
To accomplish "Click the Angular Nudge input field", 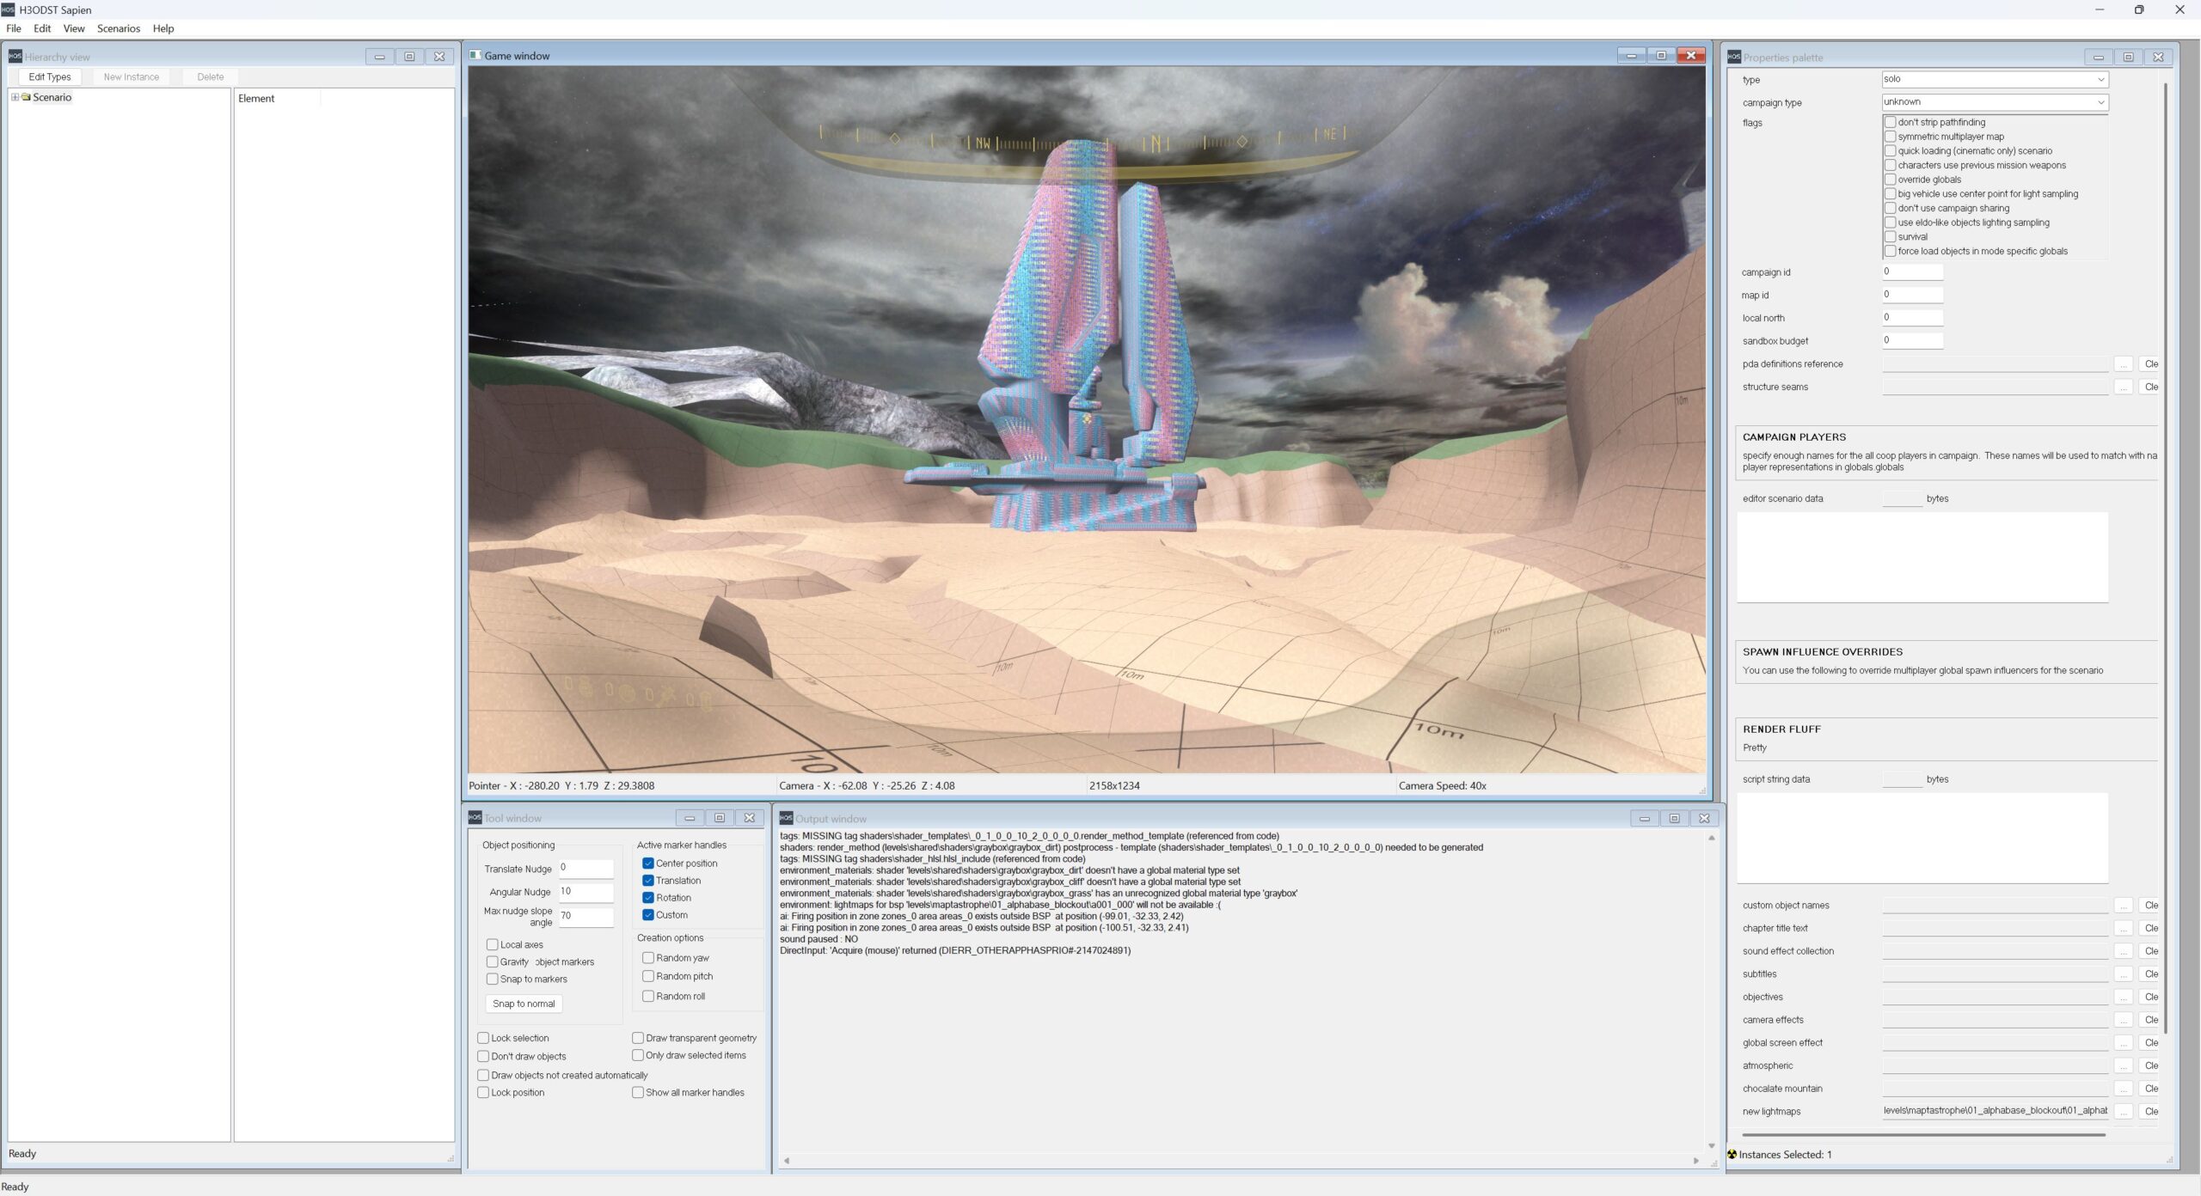I will tap(586, 892).
